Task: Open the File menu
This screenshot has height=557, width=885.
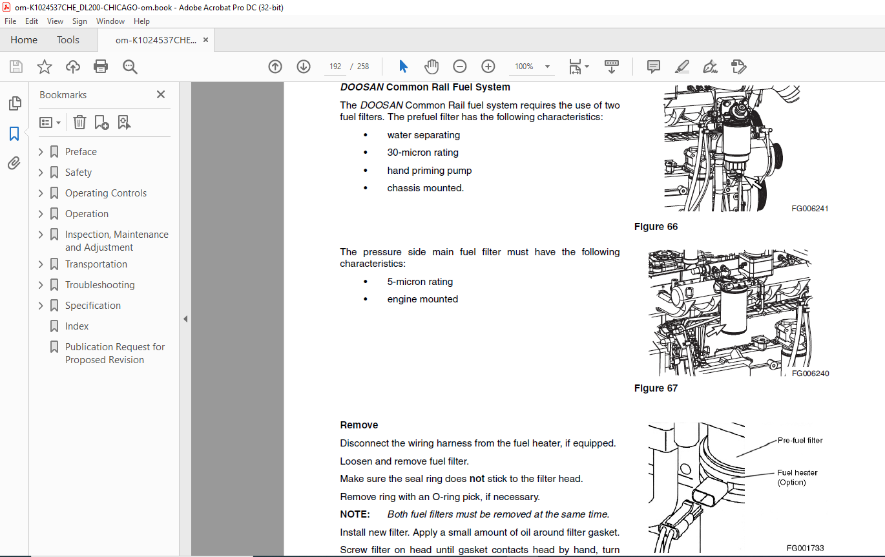Action: [10, 21]
